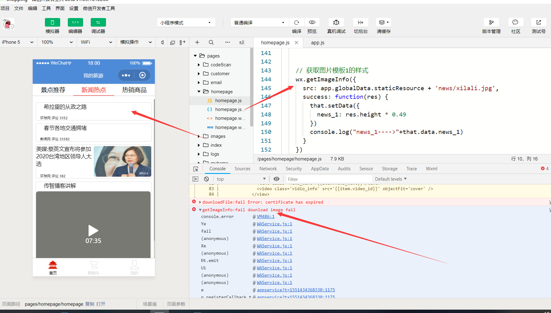Toggle console live expression eye icon
This screenshot has height=313, width=551.
276,179
